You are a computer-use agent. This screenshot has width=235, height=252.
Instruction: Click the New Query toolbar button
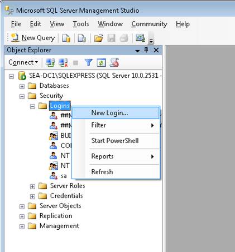(x=33, y=38)
